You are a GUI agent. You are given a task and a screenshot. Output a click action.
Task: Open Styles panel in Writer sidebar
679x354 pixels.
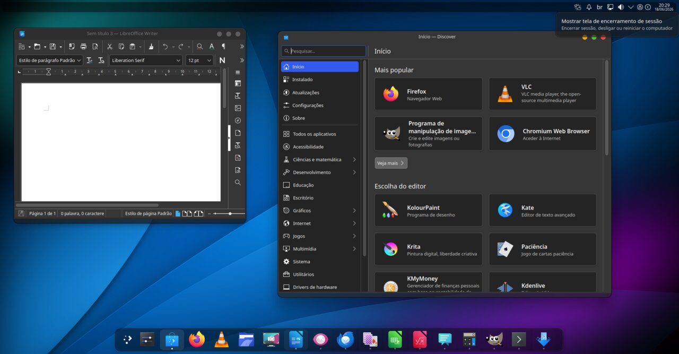pyautogui.click(x=238, y=96)
